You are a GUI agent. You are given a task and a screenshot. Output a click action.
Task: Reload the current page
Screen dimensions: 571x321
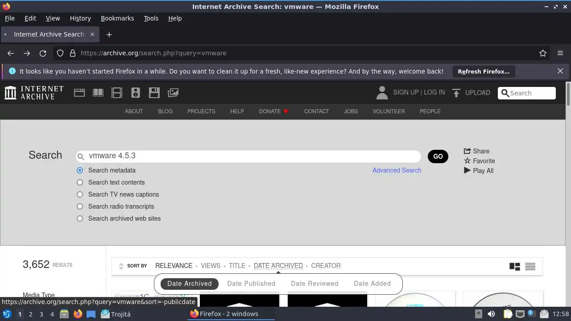(43, 53)
